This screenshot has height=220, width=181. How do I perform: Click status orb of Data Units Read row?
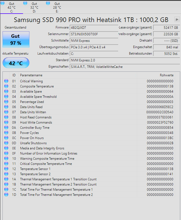(6, 107)
